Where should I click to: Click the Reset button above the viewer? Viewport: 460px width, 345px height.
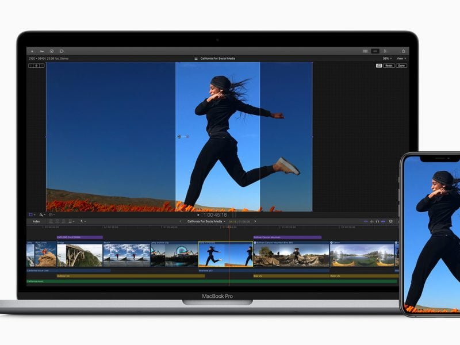tap(389, 66)
